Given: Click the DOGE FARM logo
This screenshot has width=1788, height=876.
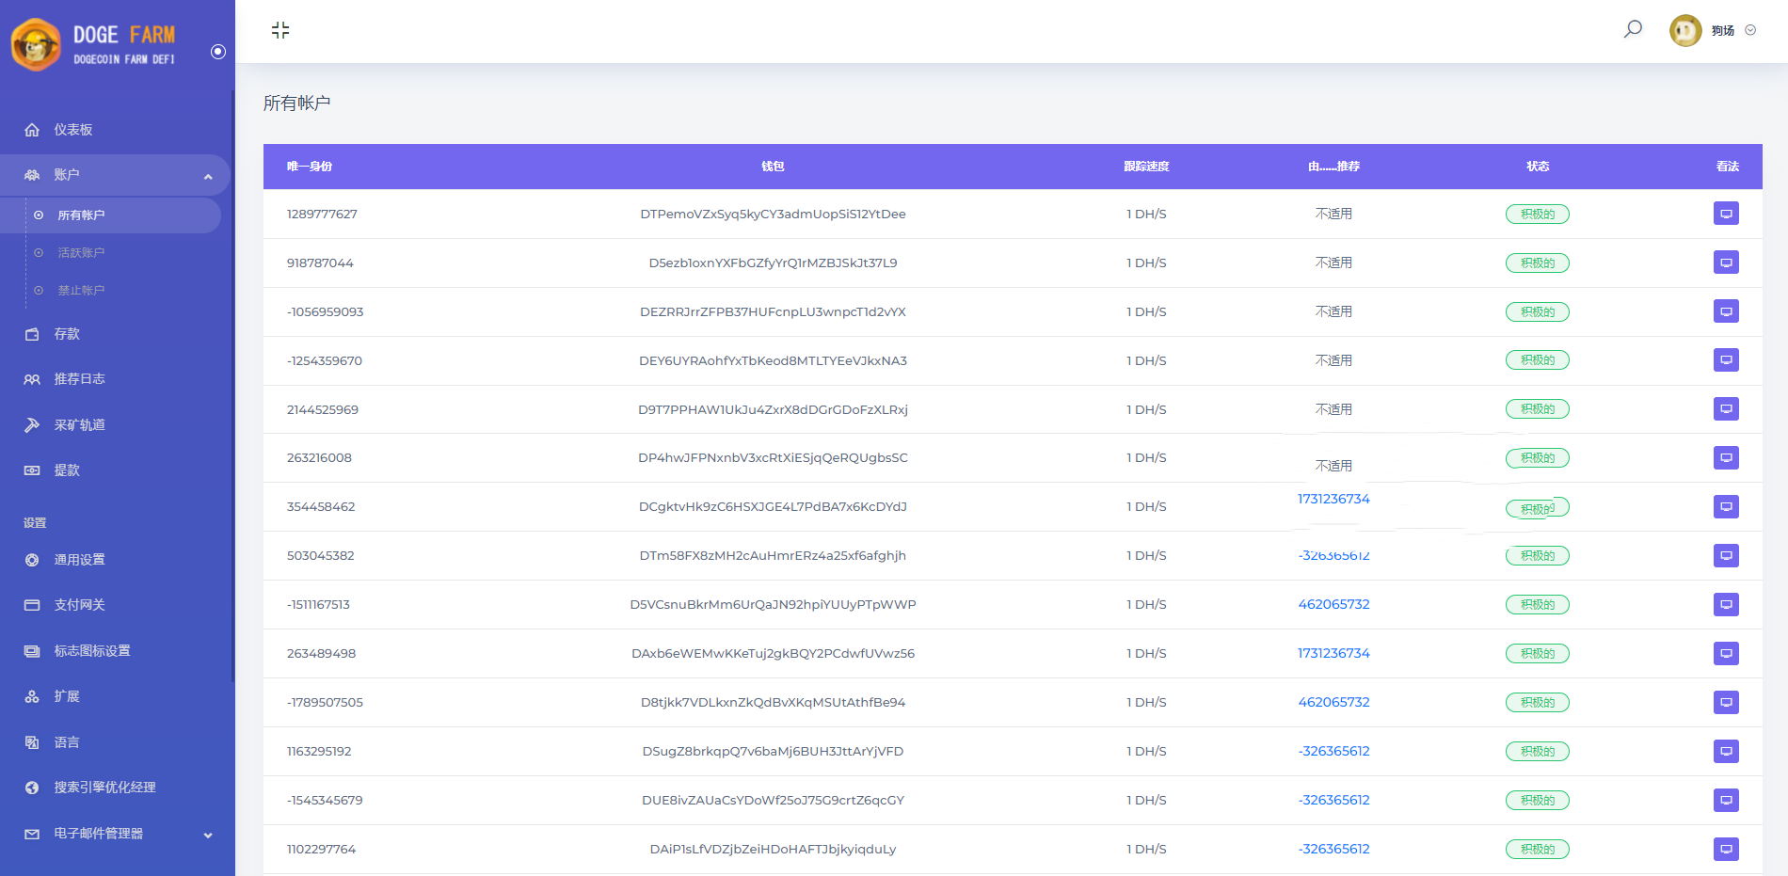Looking at the screenshot, I should (94, 44).
